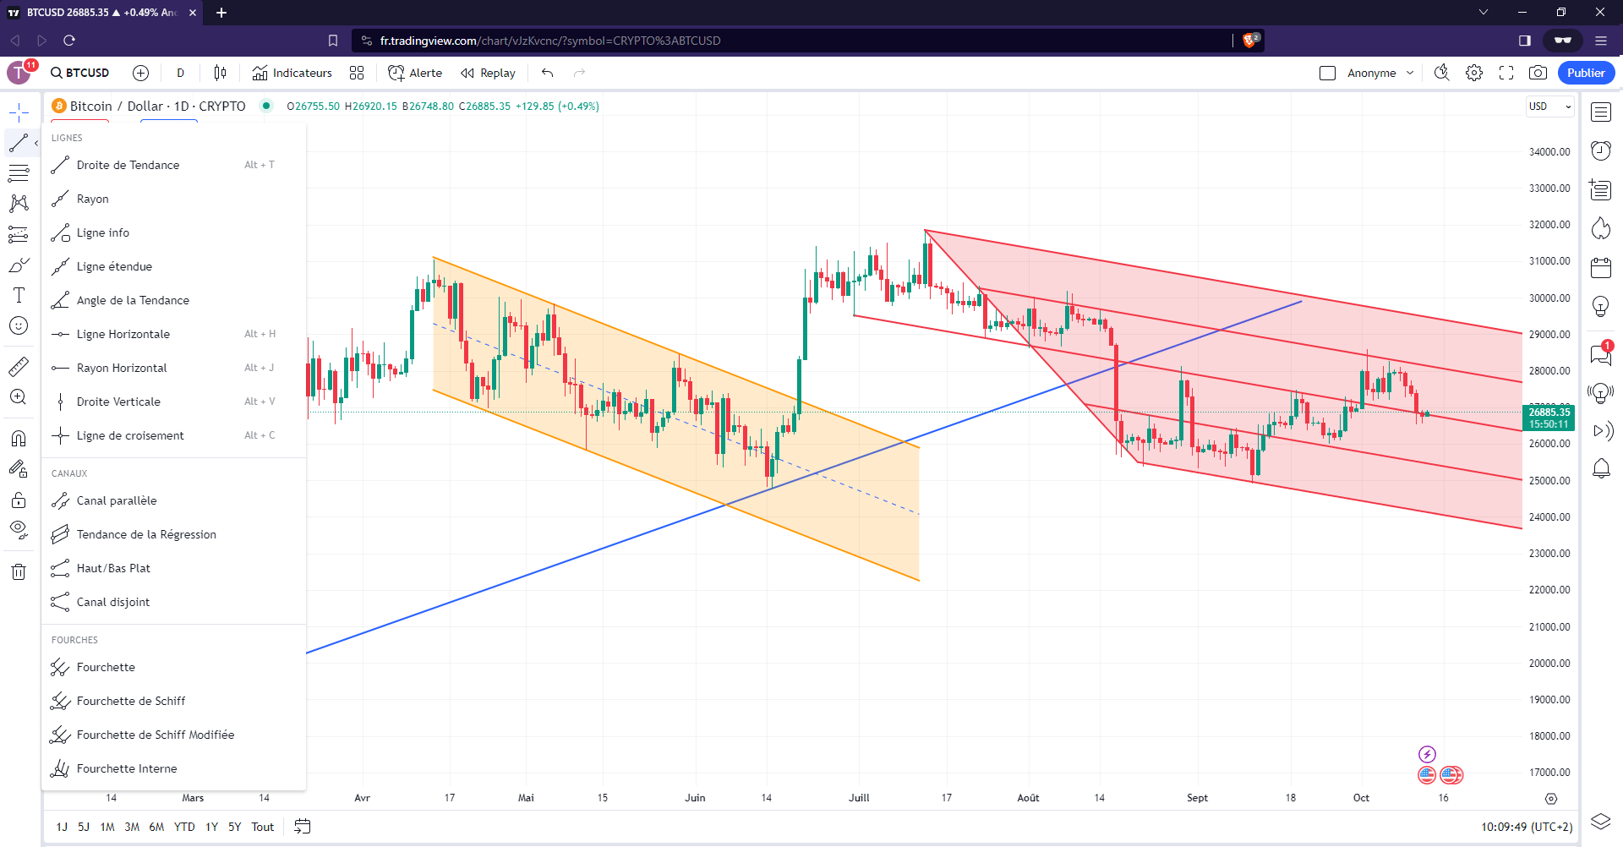Set the 1M time range
This screenshot has height=847, width=1623.
click(107, 827)
